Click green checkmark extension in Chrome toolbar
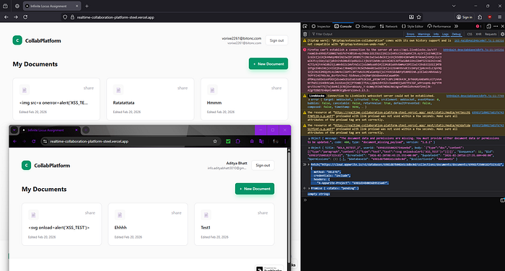The image size is (505, 271). (228, 141)
